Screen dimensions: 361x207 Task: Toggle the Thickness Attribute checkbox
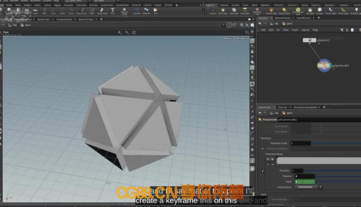[262, 149]
